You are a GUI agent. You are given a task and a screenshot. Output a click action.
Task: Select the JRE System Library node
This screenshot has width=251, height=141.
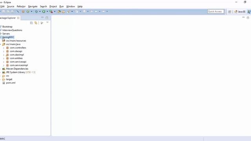tap(21, 72)
